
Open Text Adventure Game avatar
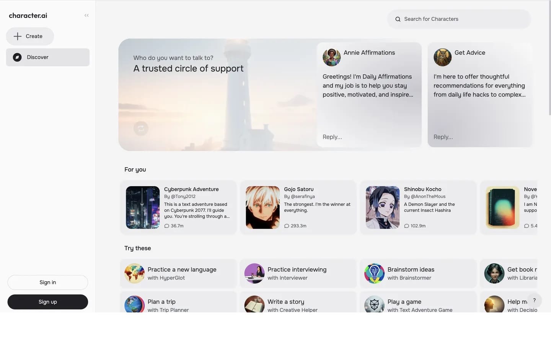pos(374,304)
